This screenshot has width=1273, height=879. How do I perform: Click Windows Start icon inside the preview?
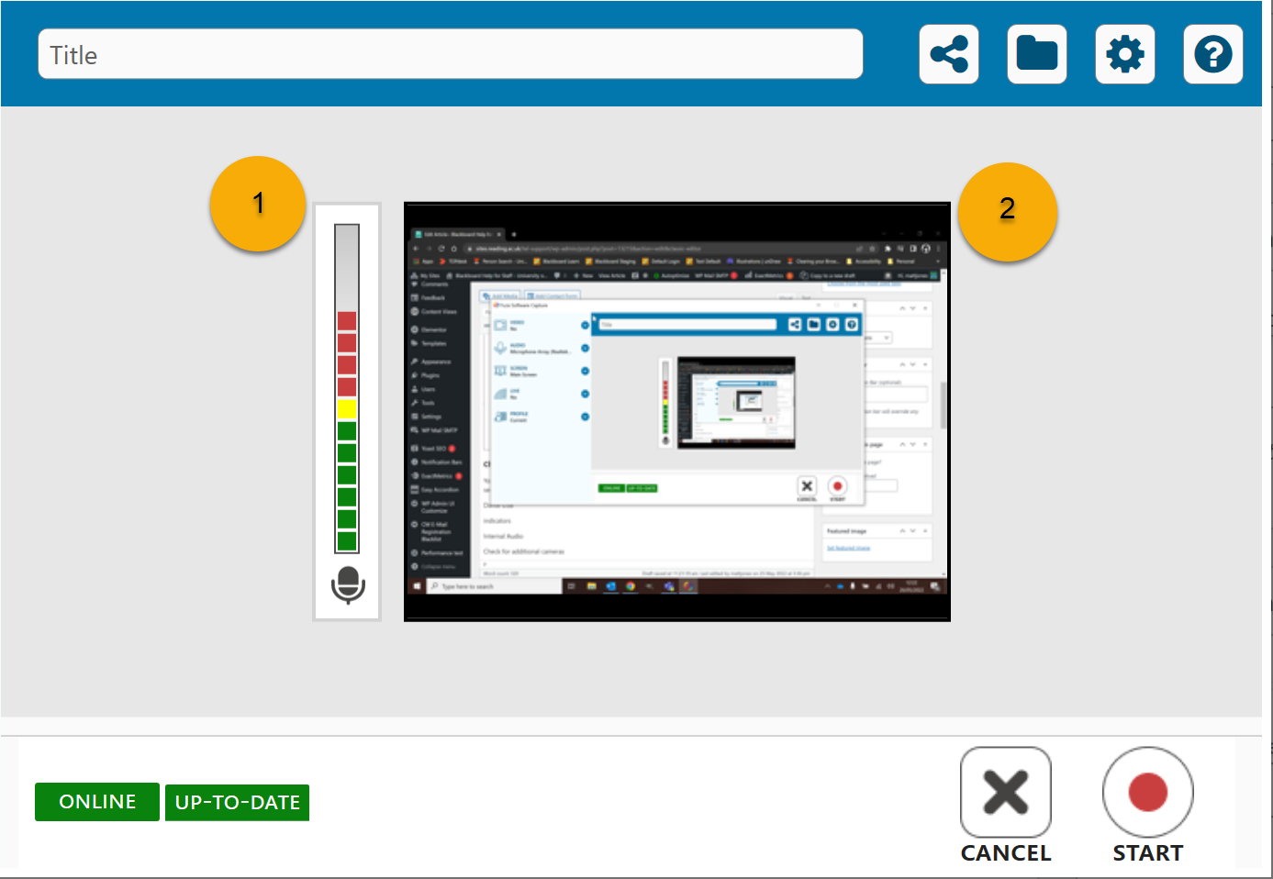(417, 586)
